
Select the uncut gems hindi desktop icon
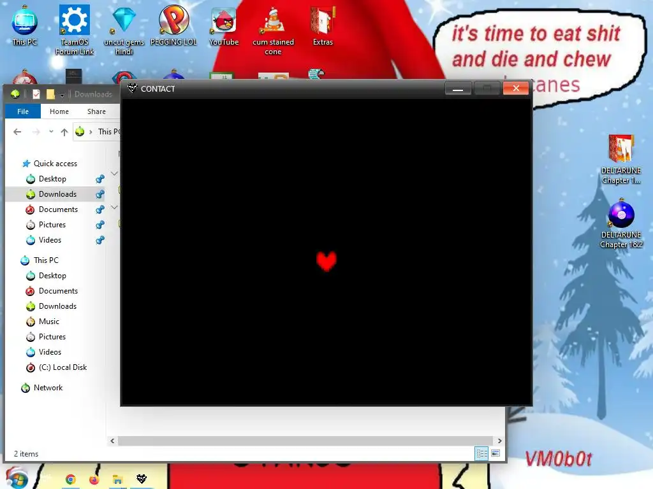pyautogui.click(x=124, y=29)
